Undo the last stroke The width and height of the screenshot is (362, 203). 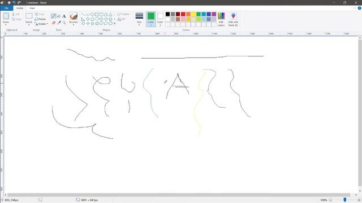(14, 3)
